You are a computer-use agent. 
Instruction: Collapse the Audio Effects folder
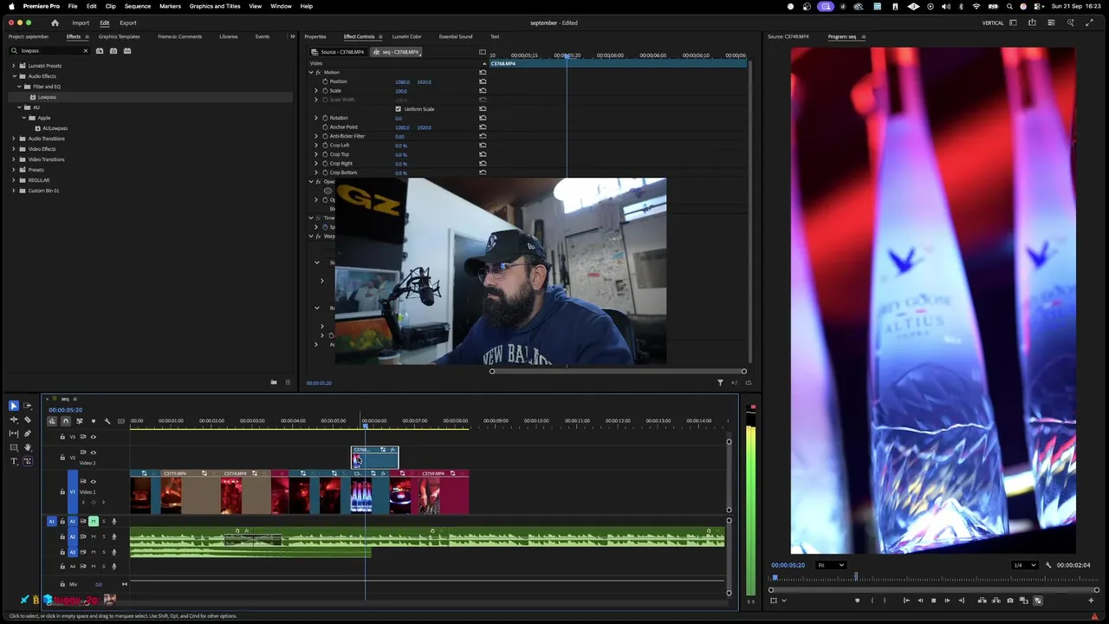pos(15,76)
